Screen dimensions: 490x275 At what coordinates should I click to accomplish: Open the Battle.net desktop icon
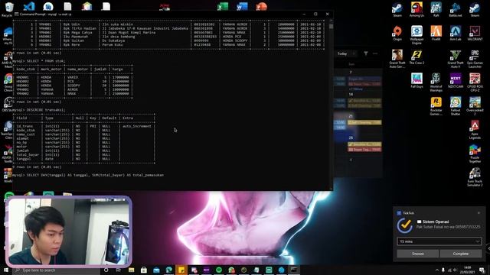pyautogui.click(x=456, y=8)
